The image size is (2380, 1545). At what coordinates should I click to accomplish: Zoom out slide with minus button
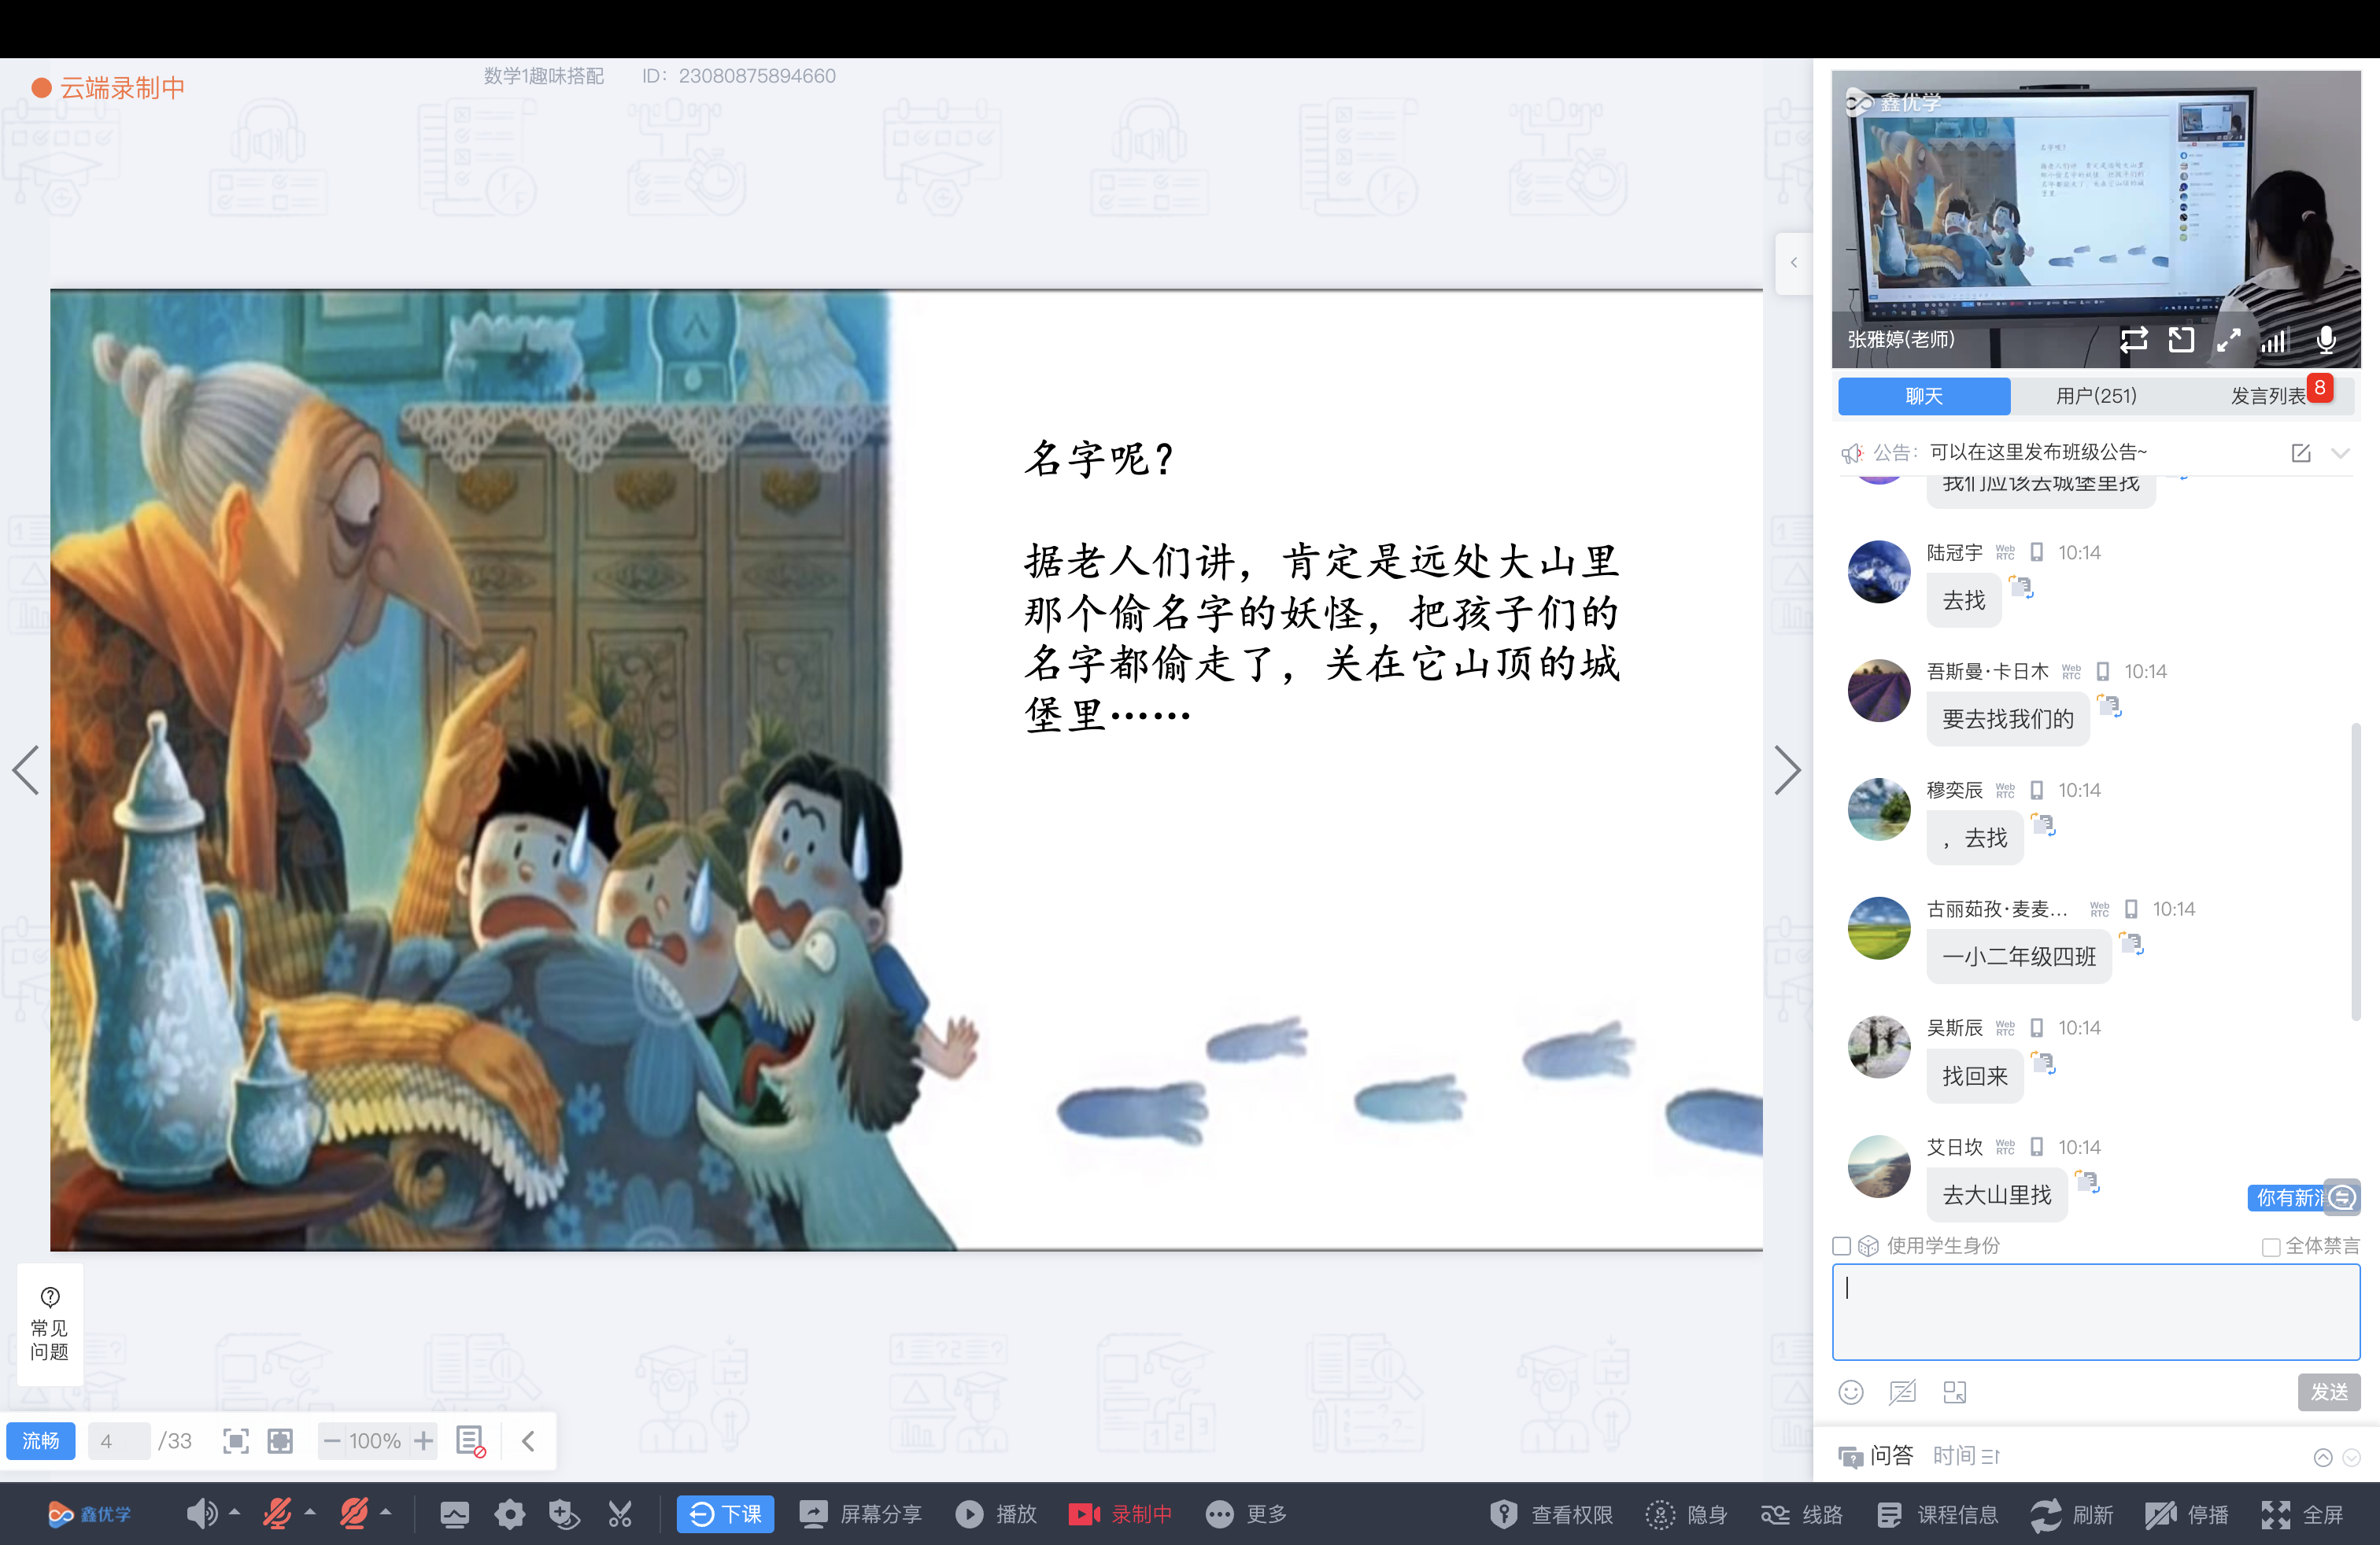(332, 1441)
